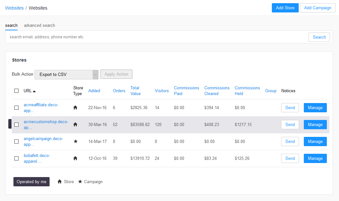Select the search tab

pos(11,26)
